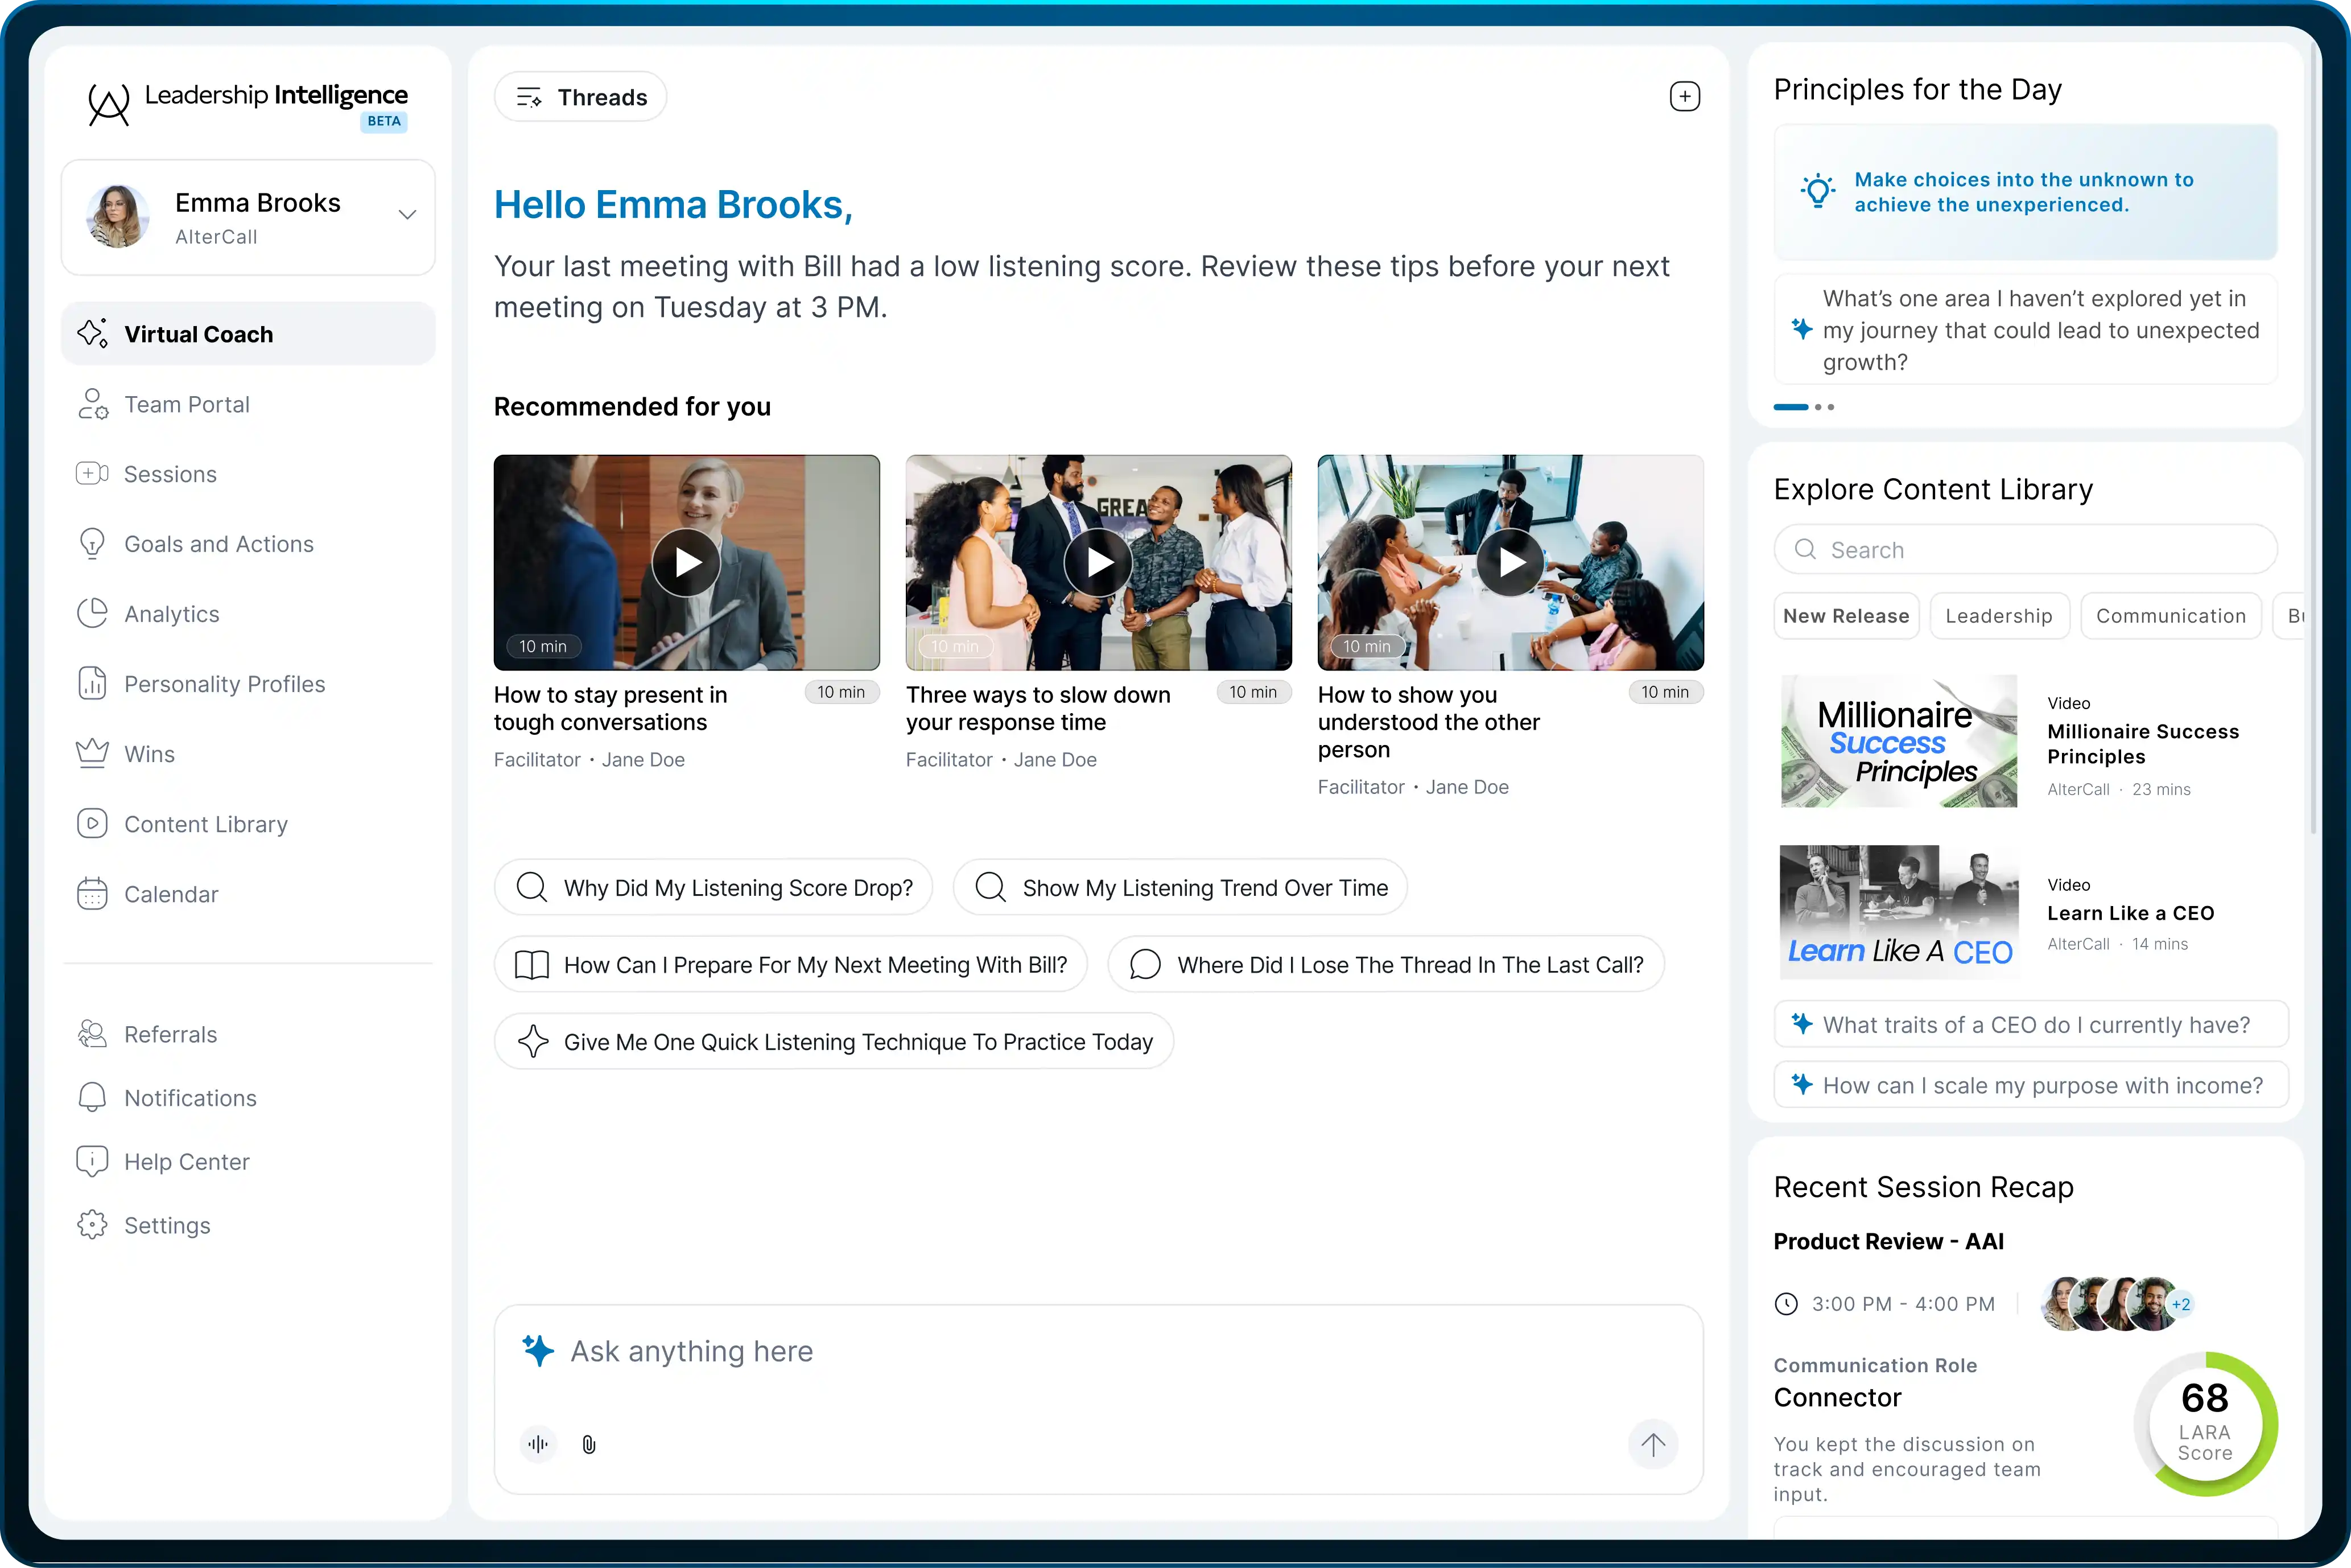This screenshot has height=1568, width=2351.
Task: Click the new thread plus icon
Action: [x=1684, y=97]
